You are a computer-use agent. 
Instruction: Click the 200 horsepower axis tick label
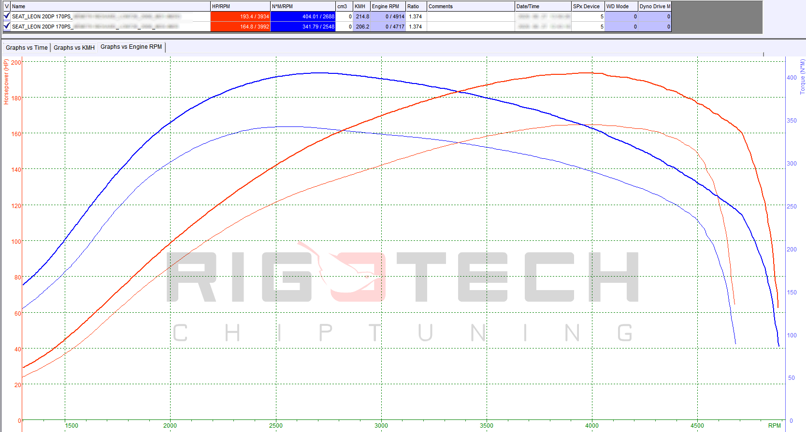16,62
